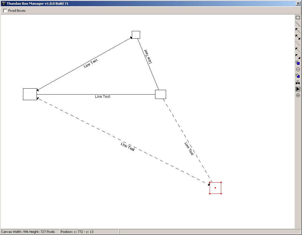302x235 pixels.
Task: Click the center red handle of selected box
Action: (215, 188)
